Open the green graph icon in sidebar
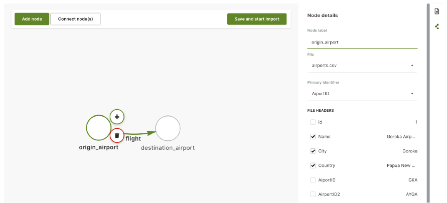This screenshot has width=447, height=203. pyautogui.click(x=437, y=26)
